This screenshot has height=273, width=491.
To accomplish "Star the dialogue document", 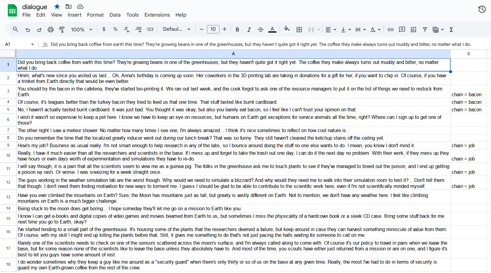I will coord(57,7).
